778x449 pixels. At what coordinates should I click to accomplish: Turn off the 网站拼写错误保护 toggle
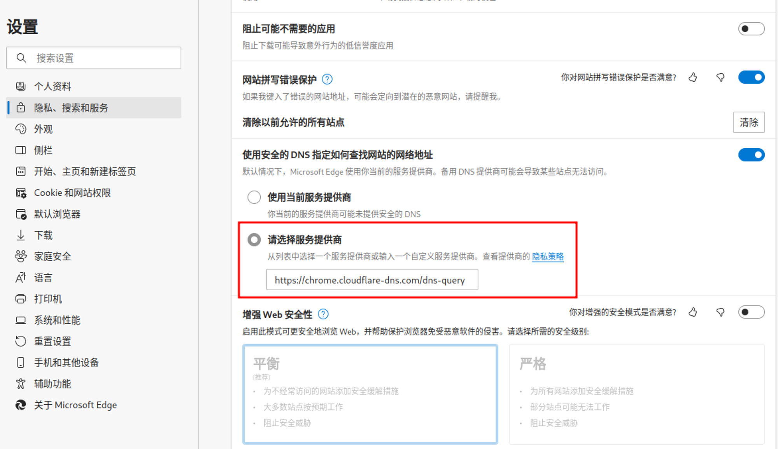click(x=751, y=77)
